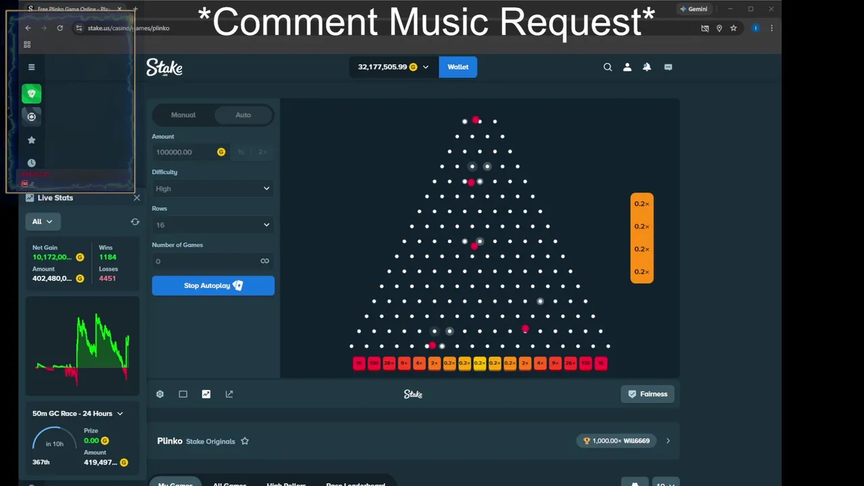Expand the 1,000.00× Will6669 arrow
This screenshot has height=486, width=864.
click(x=668, y=441)
